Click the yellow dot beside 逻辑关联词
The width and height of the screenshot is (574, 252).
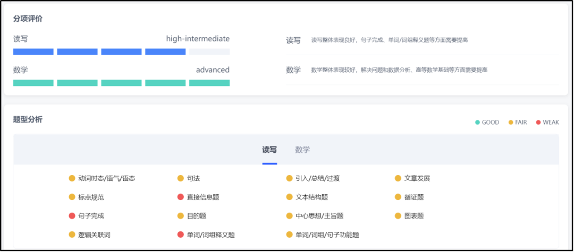(72, 235)
